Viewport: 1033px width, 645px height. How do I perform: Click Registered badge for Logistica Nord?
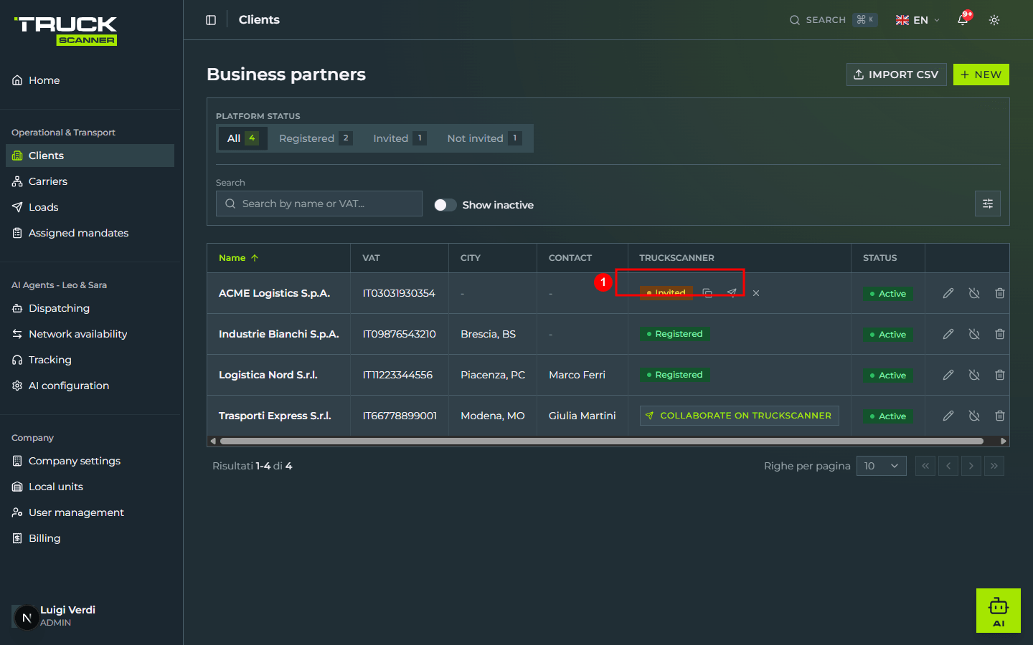[674, 375]
